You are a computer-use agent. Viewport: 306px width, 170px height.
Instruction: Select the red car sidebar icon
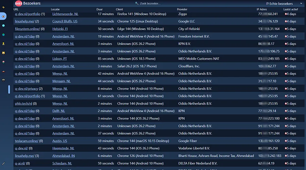coord(3,71)
